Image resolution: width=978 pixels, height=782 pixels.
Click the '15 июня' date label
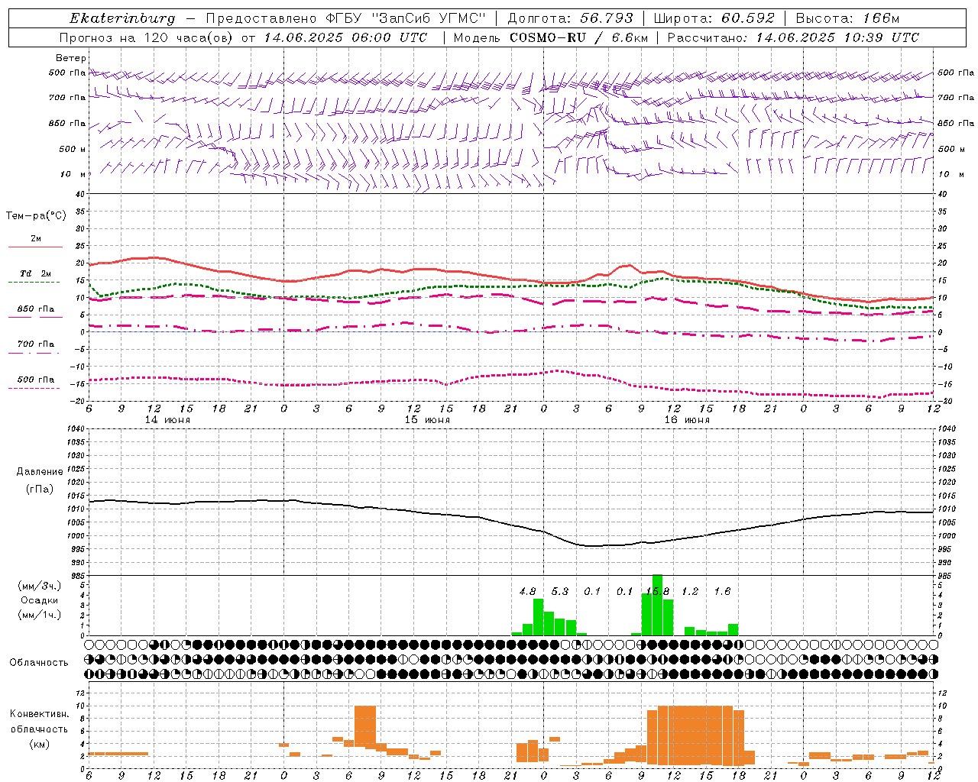[427, 420]
